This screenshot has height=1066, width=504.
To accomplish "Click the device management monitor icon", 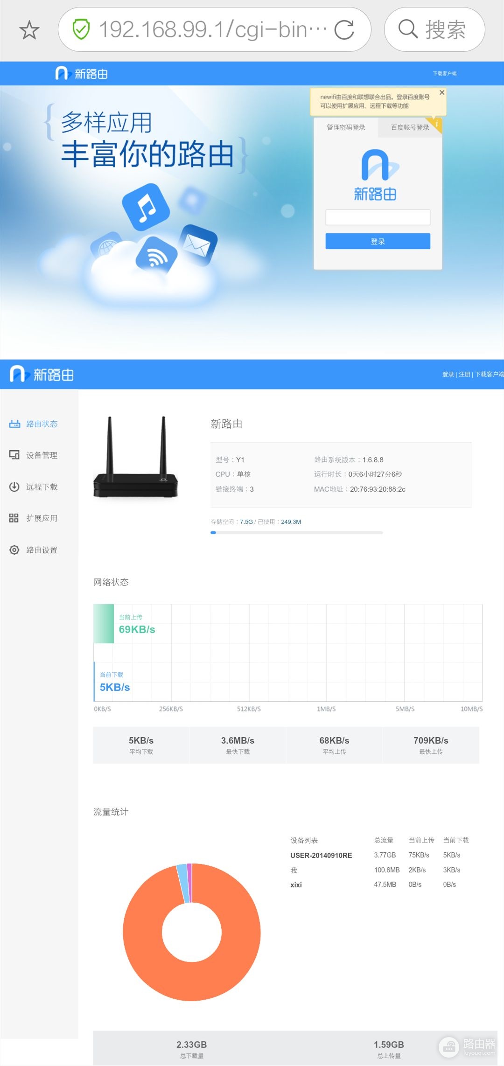I will click(14, 455).
